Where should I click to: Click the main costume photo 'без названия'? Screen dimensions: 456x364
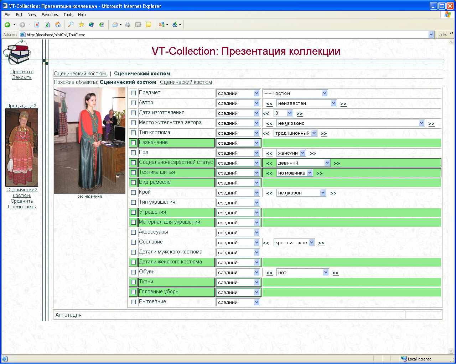90,140
